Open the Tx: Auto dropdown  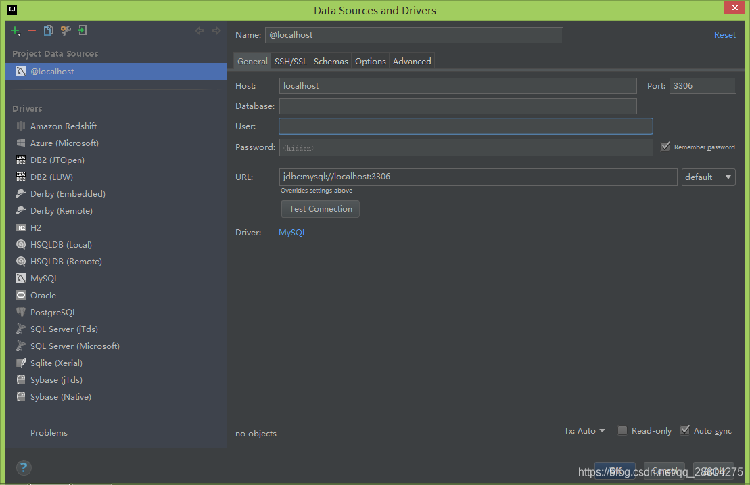coord(584,430)
